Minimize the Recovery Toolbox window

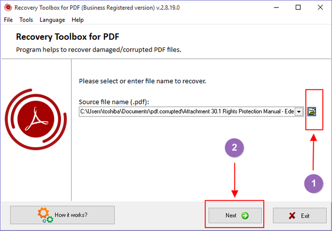[275, 8]
